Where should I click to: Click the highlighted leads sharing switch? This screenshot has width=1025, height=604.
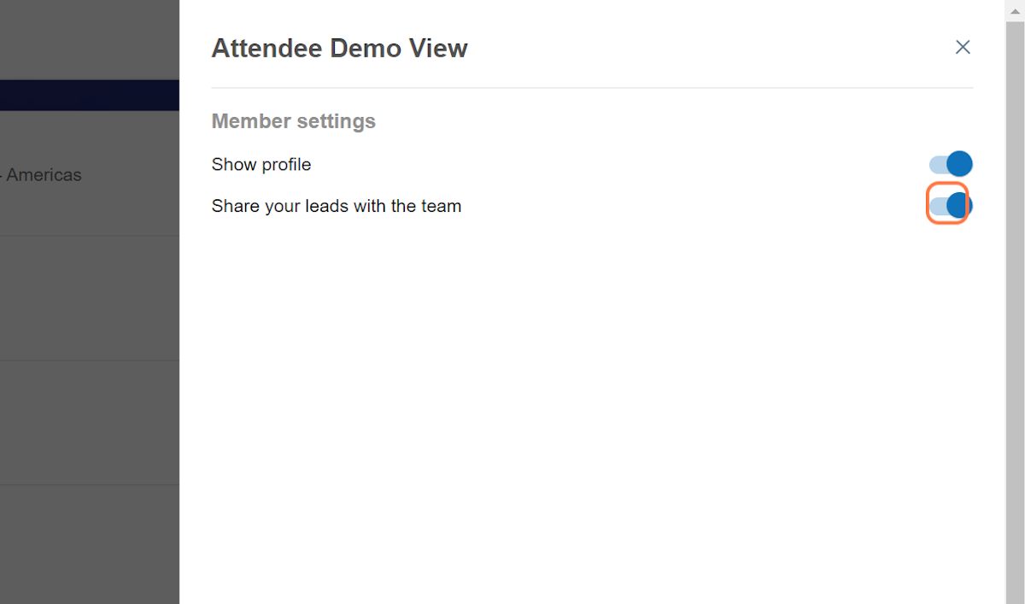(x=949, y=204)
